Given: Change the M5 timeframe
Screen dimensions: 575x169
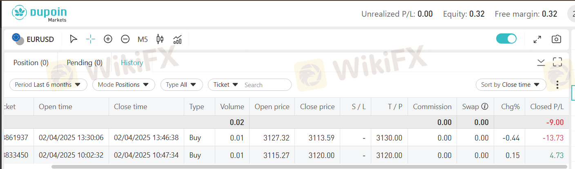Looking at the screenshot, I should pyautogui.click(x=143, y=40).
